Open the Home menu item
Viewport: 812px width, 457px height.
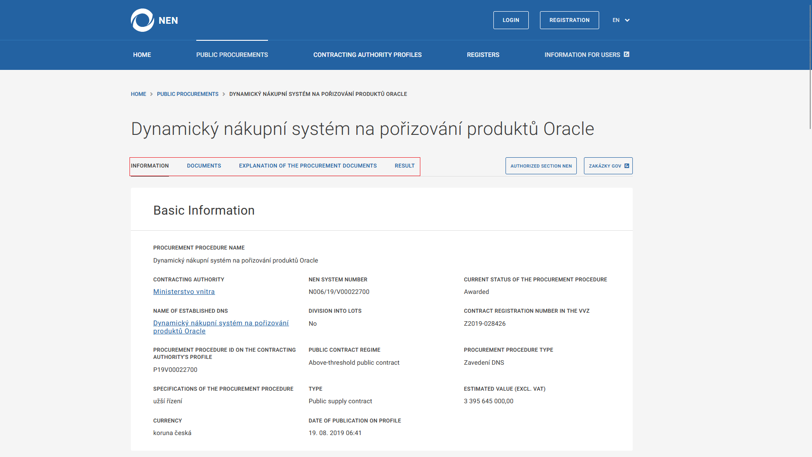point(142,55)
